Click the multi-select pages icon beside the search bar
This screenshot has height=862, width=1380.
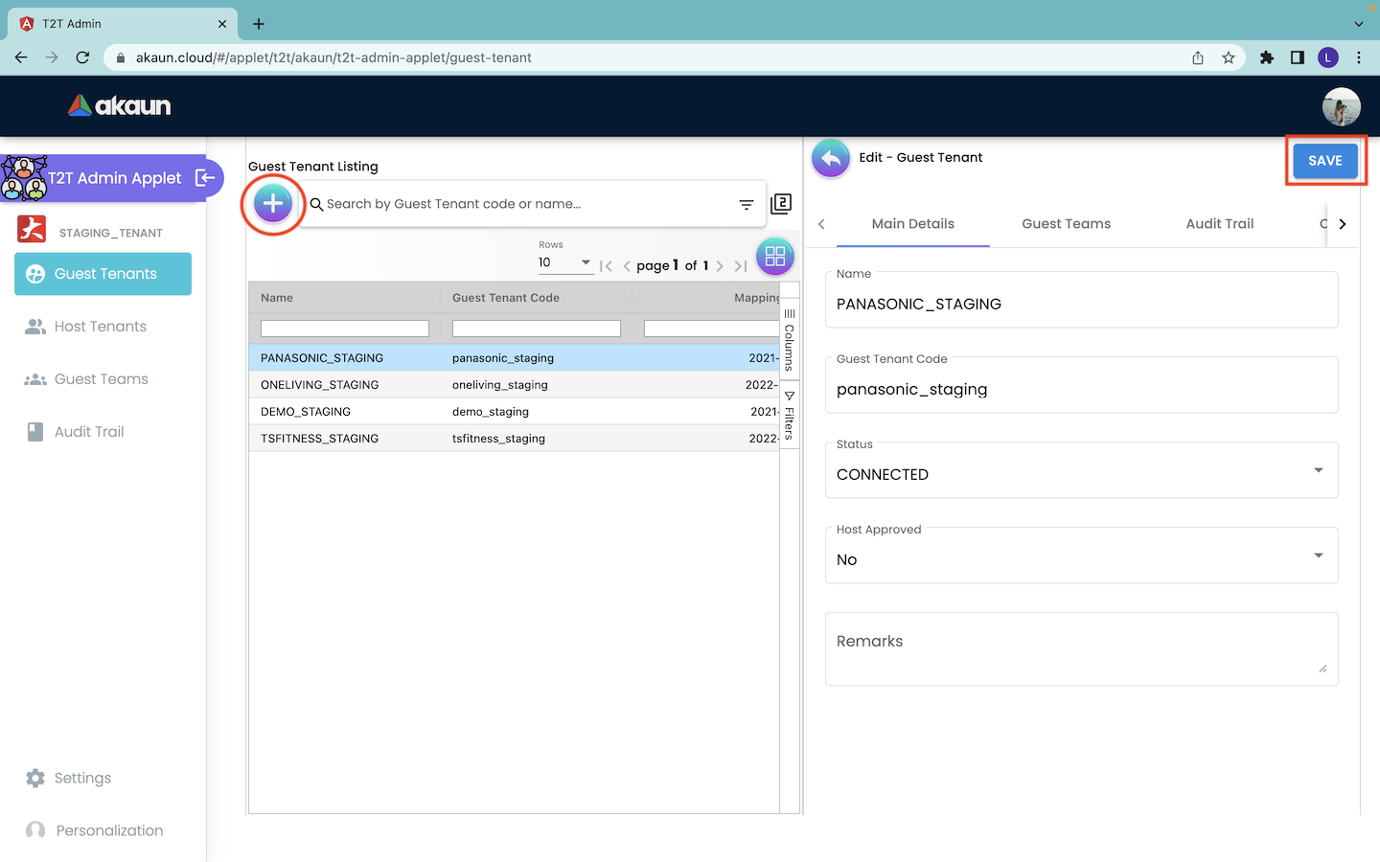[781, 203]
